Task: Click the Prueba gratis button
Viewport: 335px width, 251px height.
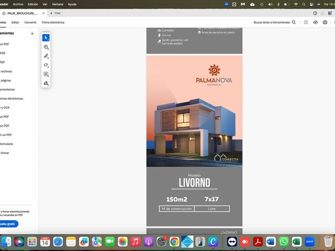Action: coord(8,224)
